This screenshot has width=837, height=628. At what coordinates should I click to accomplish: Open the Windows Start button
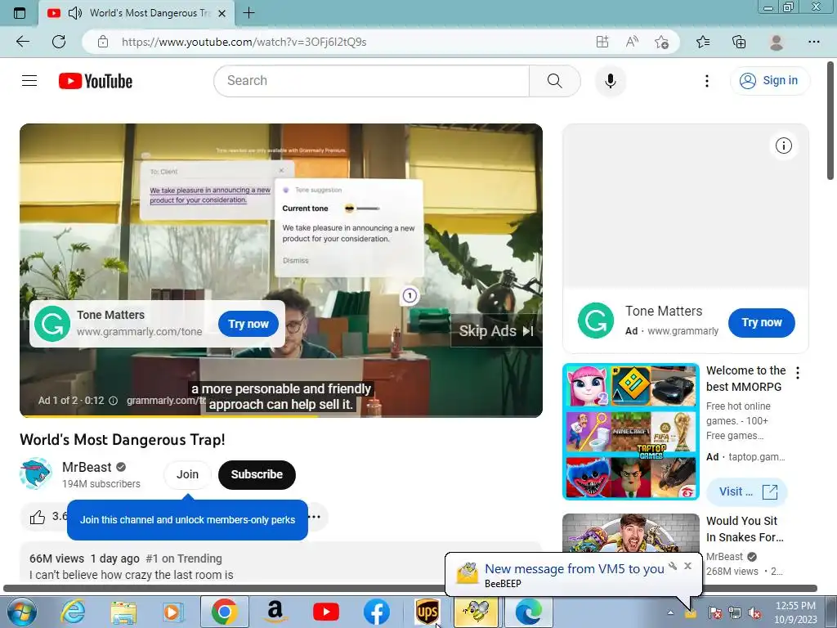coord(20,612)
